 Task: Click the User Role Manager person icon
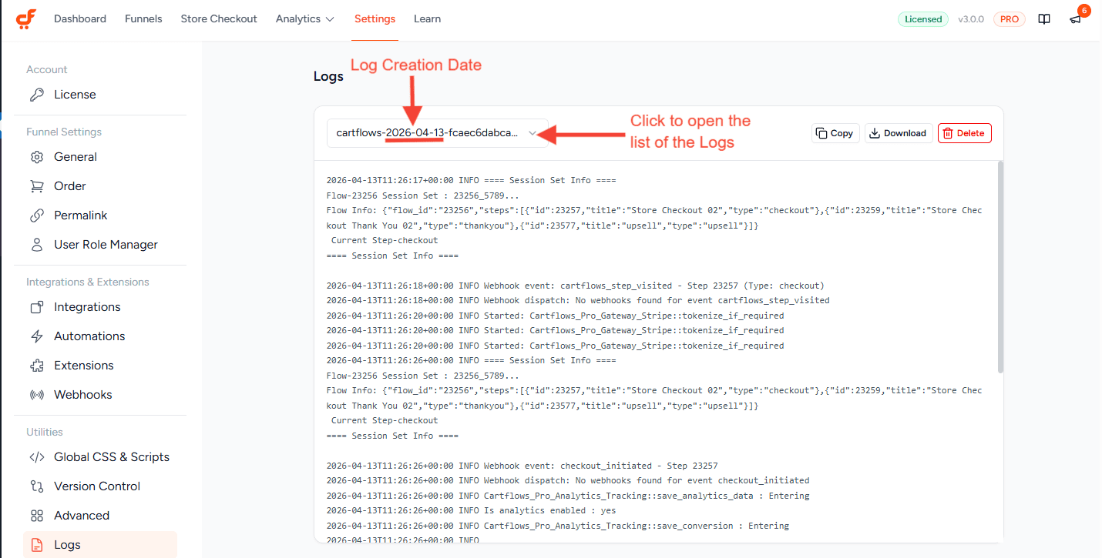click(37, 245)
